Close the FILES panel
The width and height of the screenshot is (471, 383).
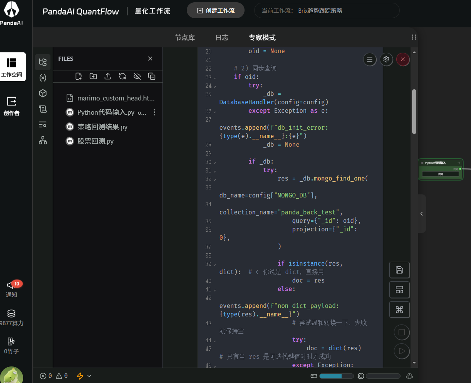pos(150,59)
